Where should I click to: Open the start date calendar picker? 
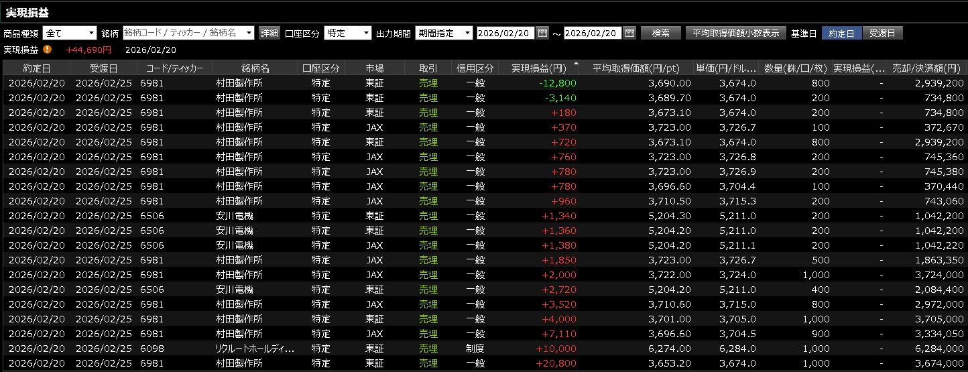[x=542, y=33]
